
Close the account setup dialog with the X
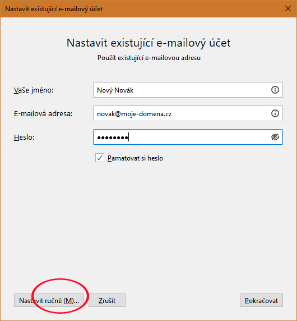(288, 8)
